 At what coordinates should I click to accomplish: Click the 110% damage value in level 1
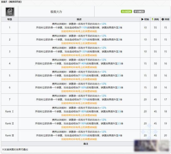84,28
